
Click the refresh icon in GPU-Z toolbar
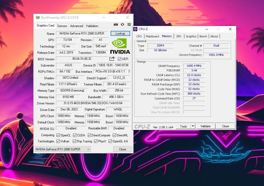click(x=122, y=24)
